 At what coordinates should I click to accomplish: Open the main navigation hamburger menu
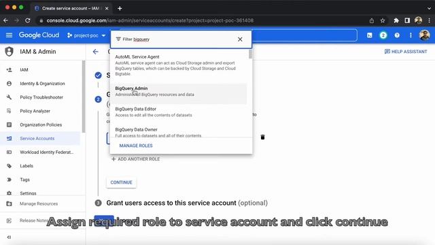(9, 35)
